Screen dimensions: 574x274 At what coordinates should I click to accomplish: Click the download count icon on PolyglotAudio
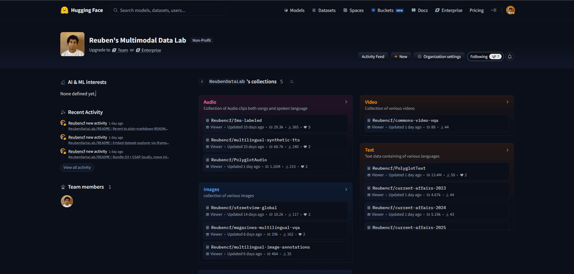point(287,167)
